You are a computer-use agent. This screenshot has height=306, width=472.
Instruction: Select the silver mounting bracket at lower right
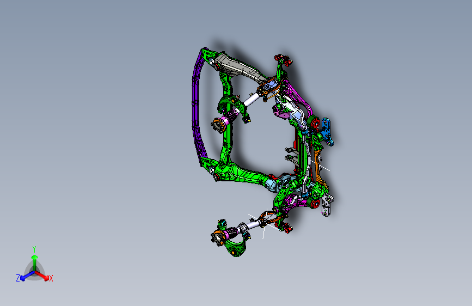(x=327, y=206)
